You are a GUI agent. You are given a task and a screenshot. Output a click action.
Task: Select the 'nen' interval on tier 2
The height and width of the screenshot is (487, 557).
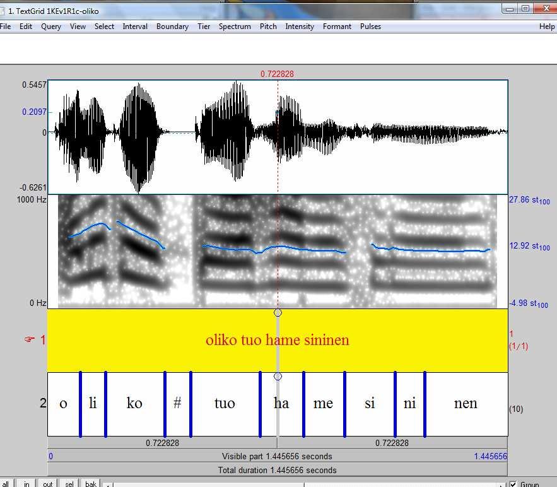466,404
